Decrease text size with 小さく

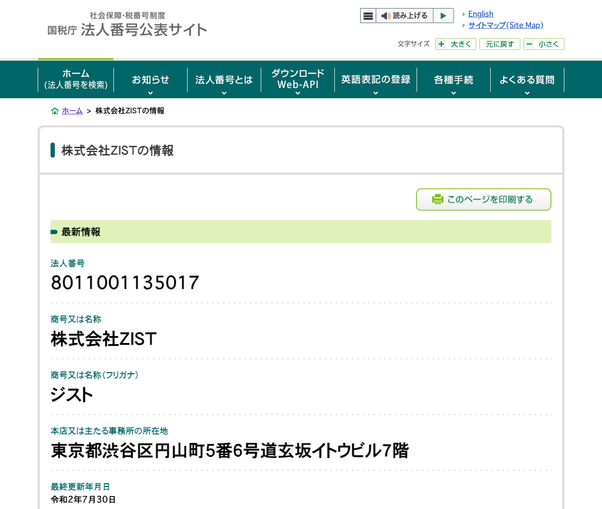pyautogui.click(x=543, y=44)
